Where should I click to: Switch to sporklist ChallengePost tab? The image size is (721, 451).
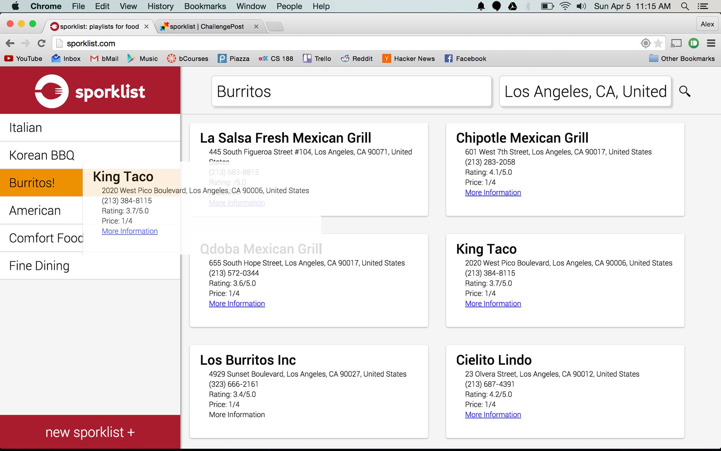pyautogui.click(x=207, y=26)
